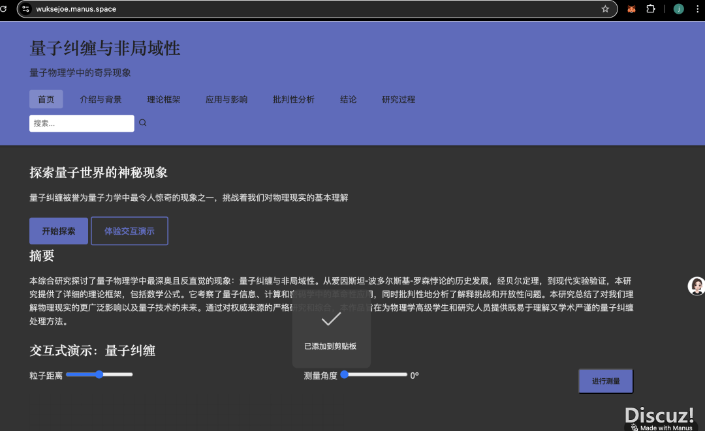The image size is (705, 431).
Task: Reload the page
Action: coord(3,9)
